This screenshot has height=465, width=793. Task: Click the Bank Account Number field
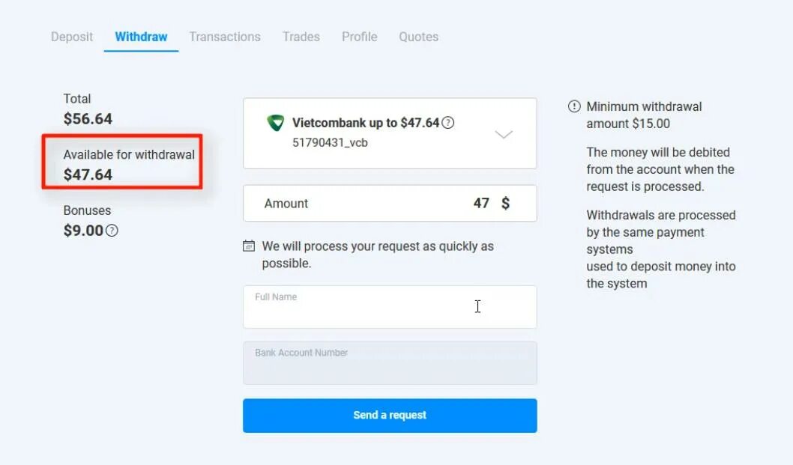(x=390, y=363)
